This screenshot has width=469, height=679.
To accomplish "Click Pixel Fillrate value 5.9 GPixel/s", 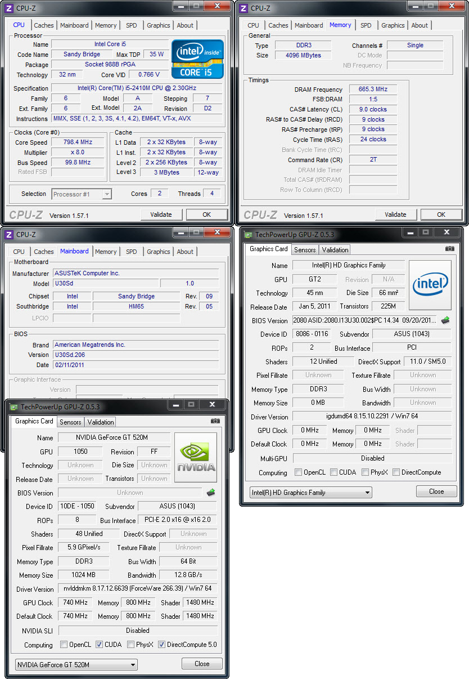I will (84, 547).
